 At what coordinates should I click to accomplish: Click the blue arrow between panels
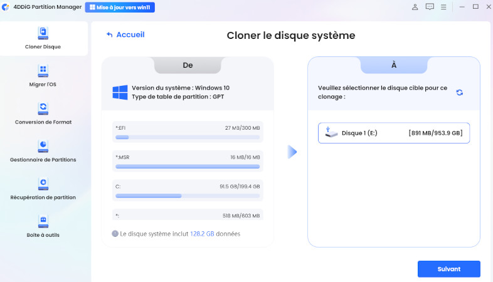pos(292,152)
